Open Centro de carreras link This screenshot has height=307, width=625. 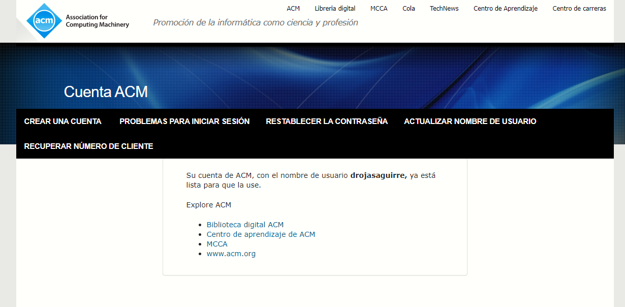pos(579,9)
